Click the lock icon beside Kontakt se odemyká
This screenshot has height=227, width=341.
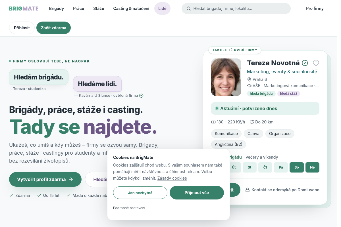click(x=248, y=190)
